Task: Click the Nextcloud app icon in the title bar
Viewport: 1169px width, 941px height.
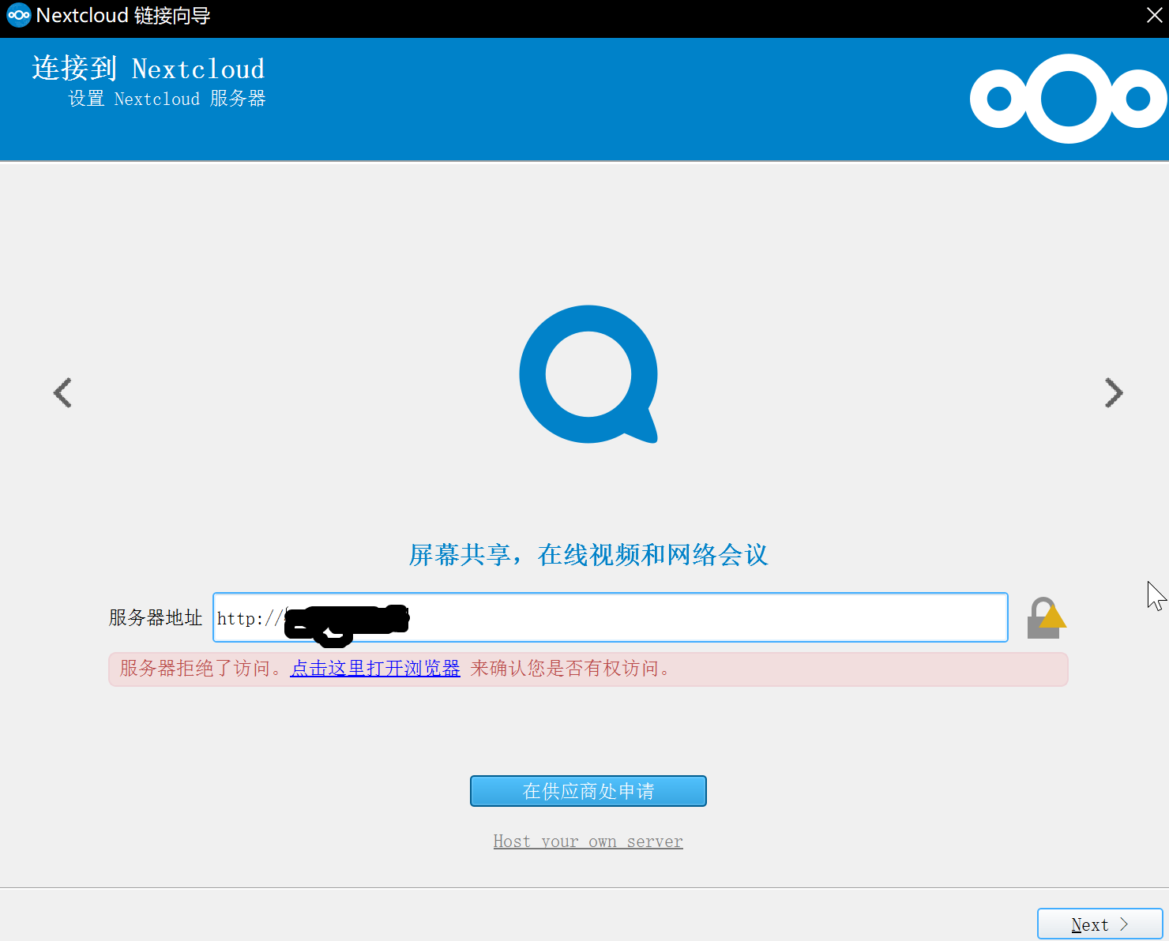Action: click(18, 15)
